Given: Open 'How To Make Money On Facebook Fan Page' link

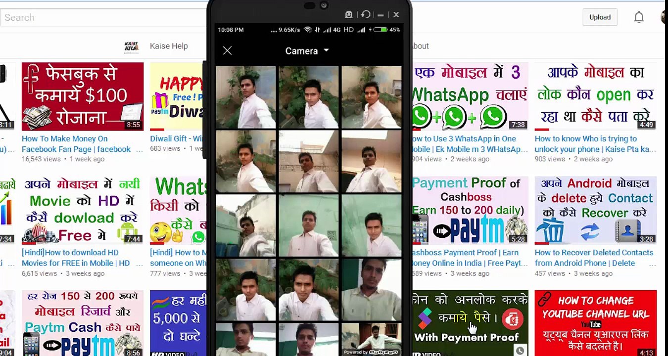Looking at the screenshot, I should click(76, 144).
